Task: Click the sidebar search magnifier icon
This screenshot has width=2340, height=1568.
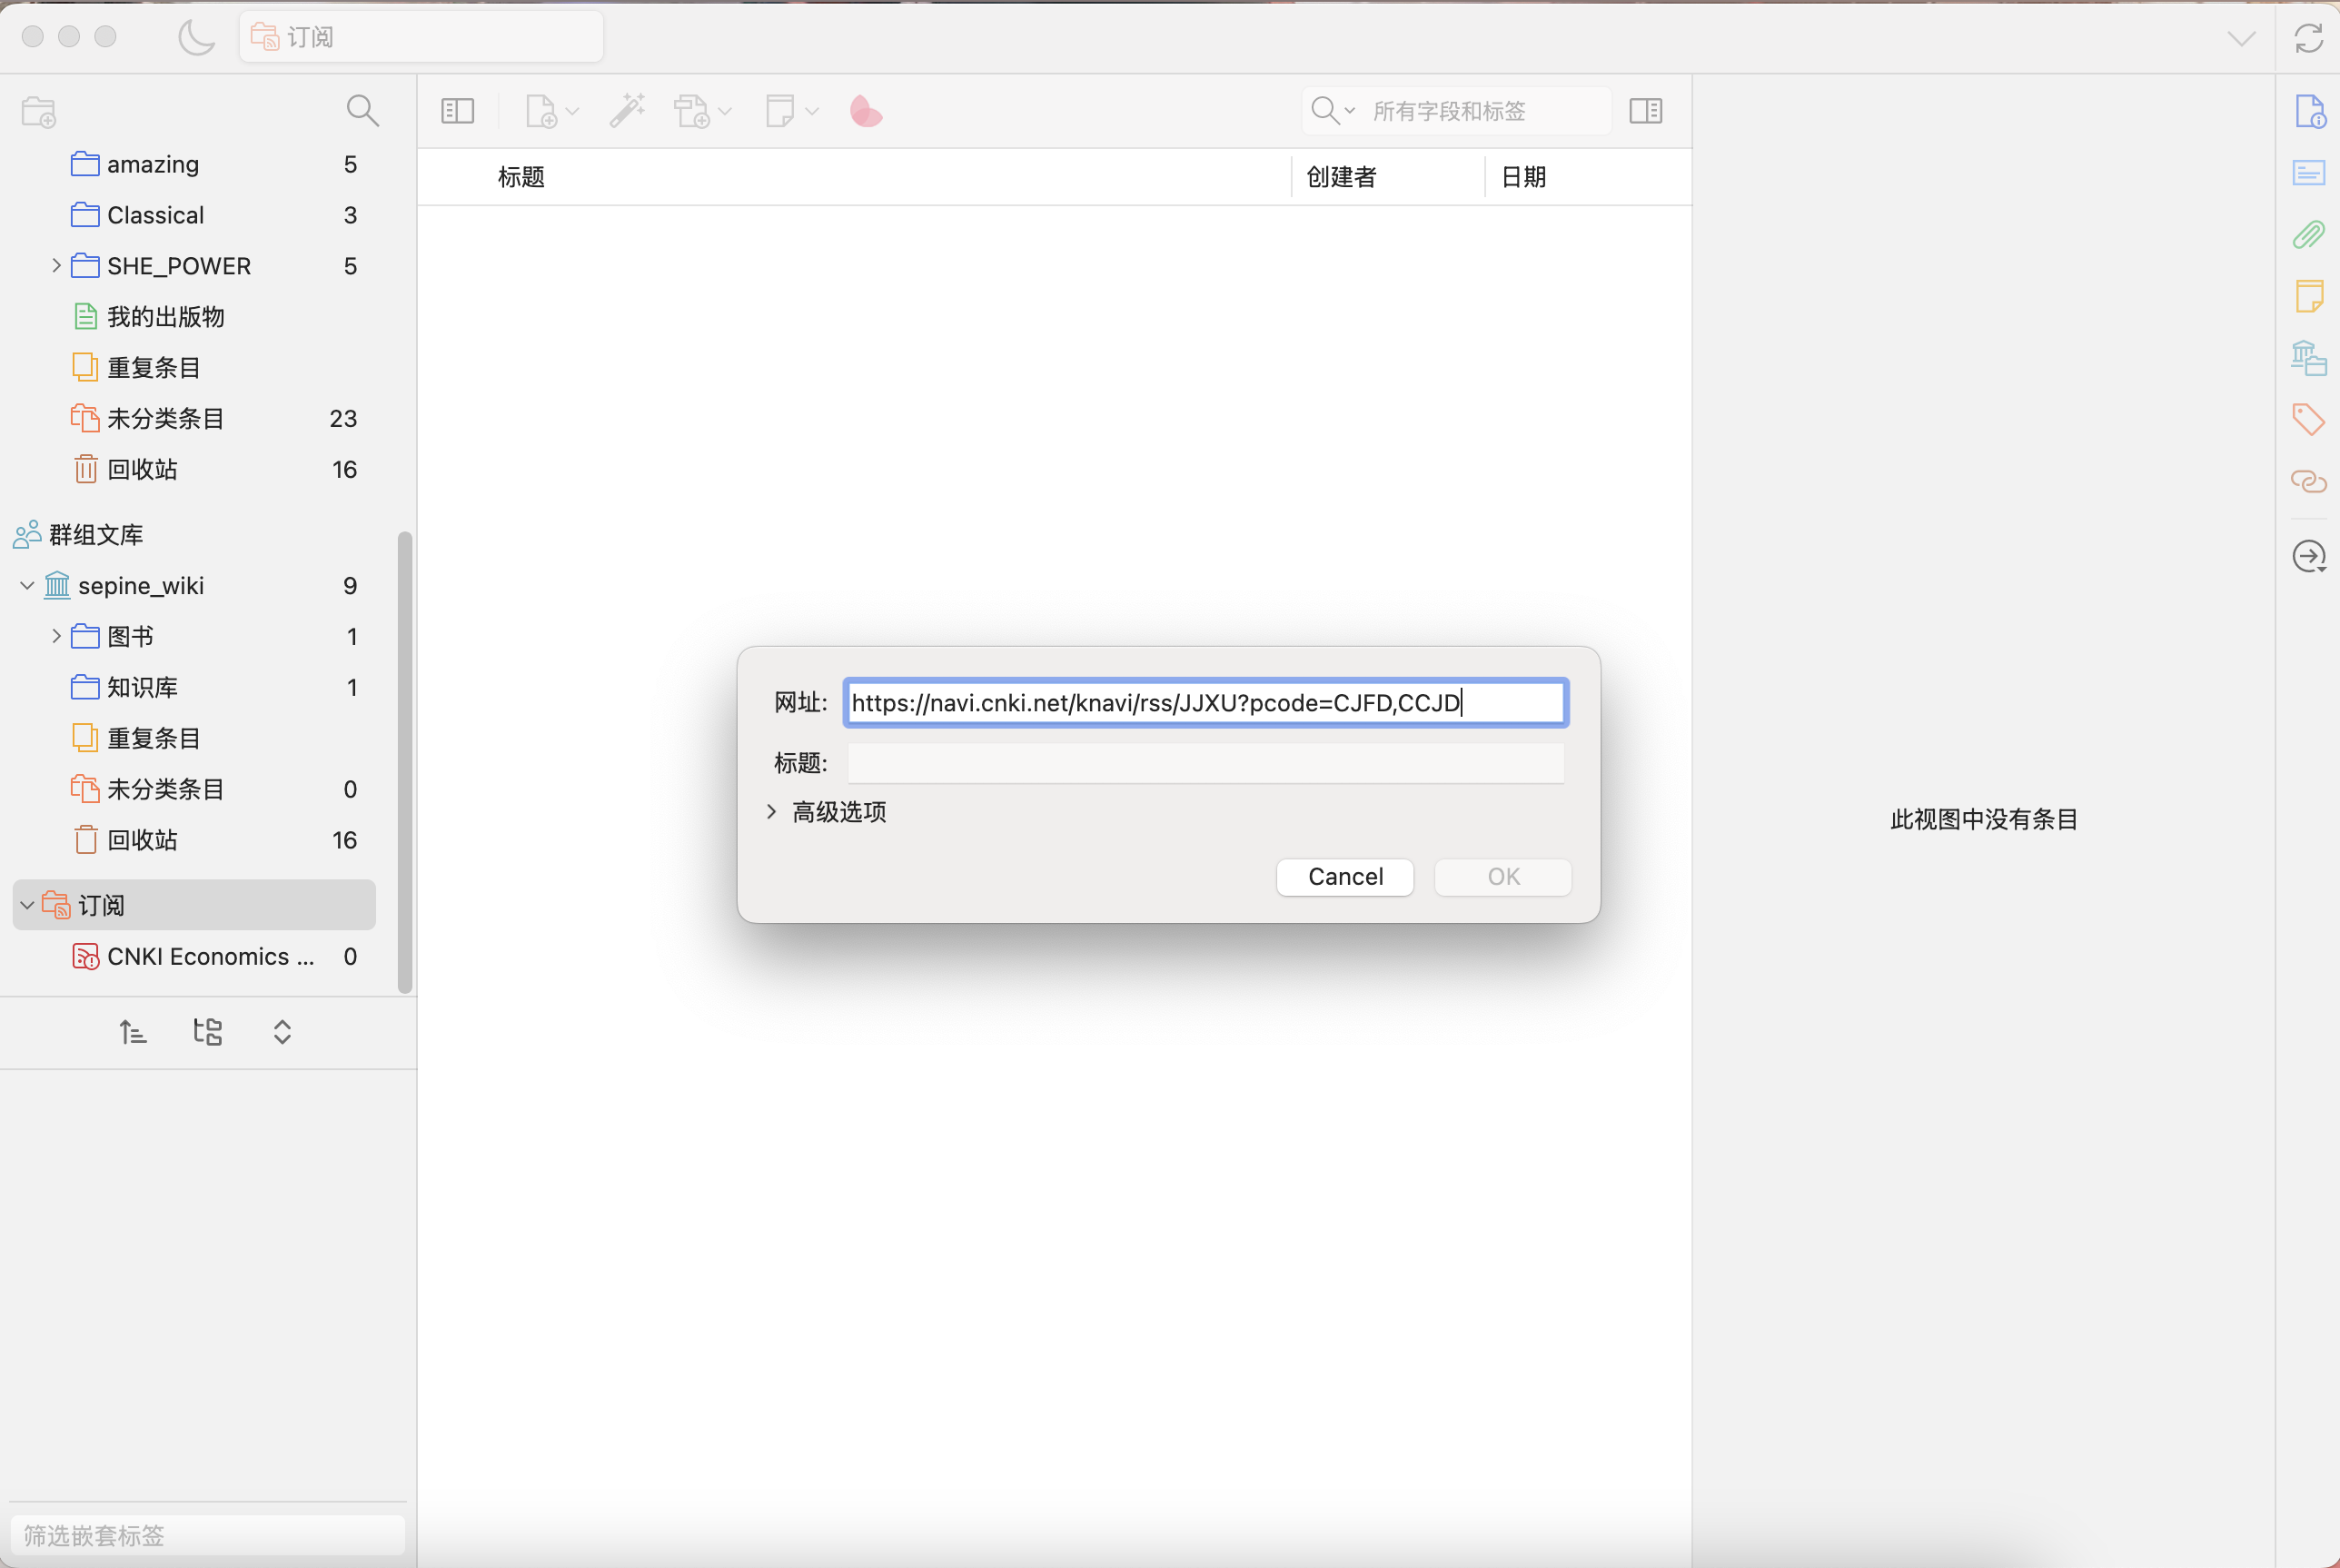Action: [x=362, y=110]
